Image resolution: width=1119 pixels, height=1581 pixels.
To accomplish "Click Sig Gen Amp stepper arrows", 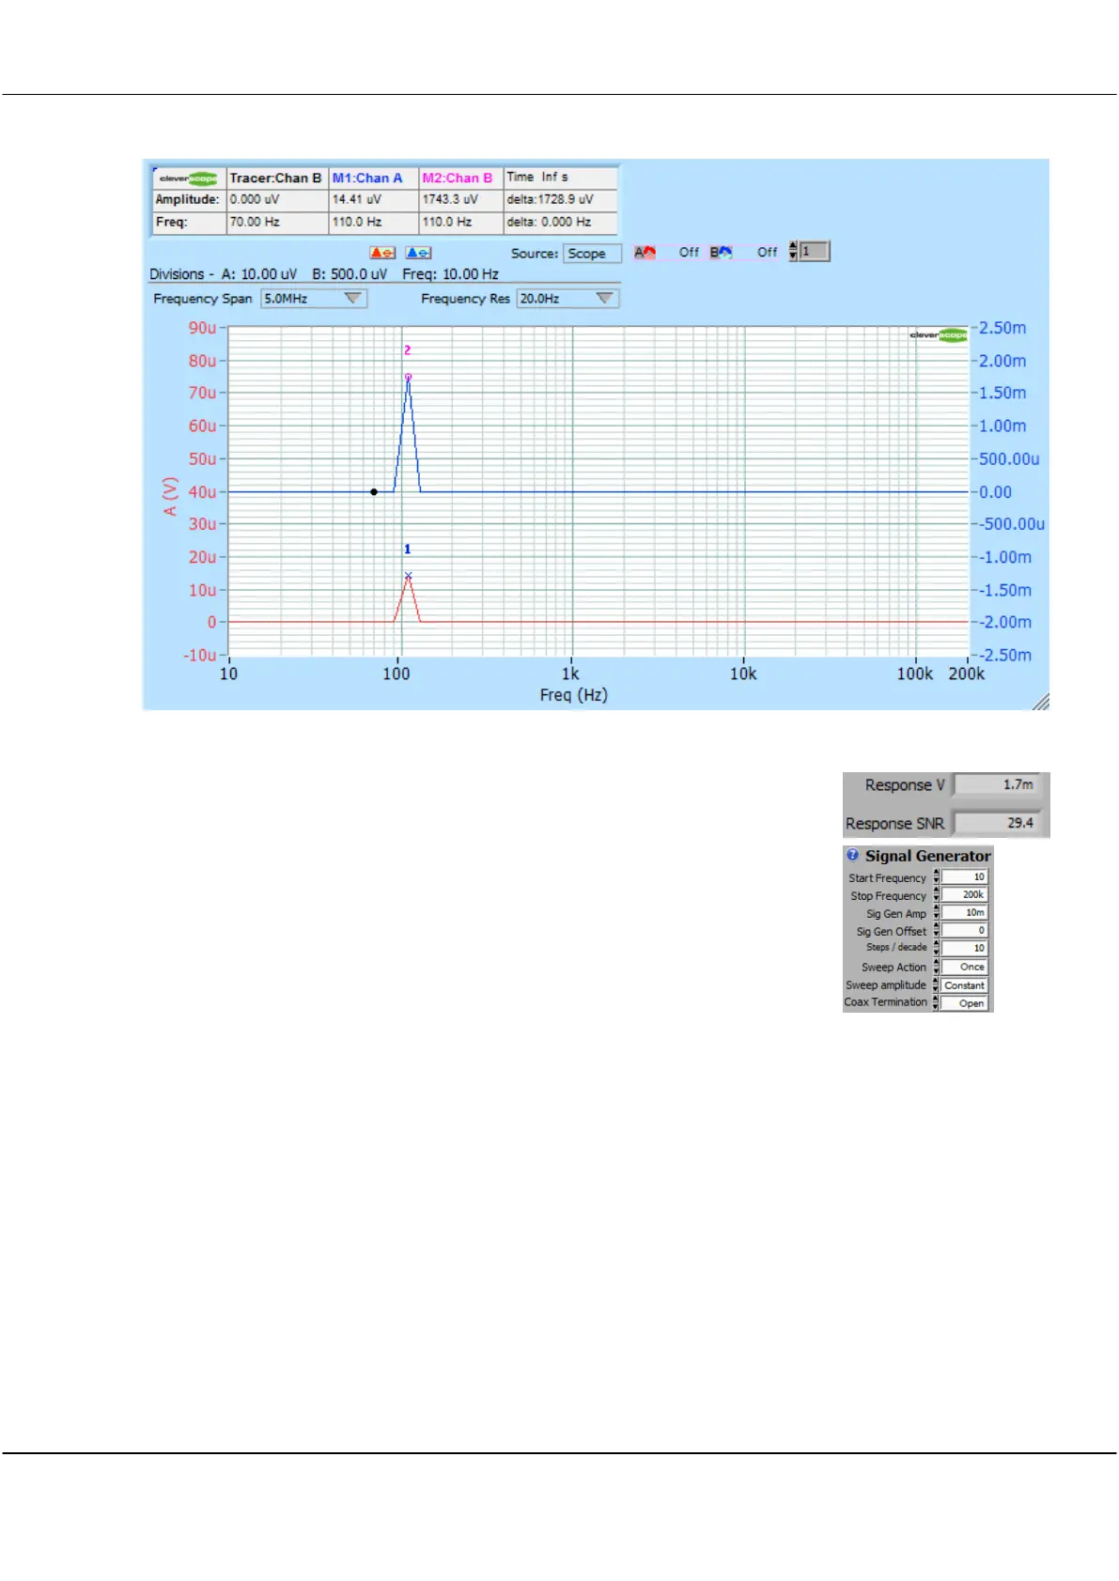I will (x=936, y=912).
